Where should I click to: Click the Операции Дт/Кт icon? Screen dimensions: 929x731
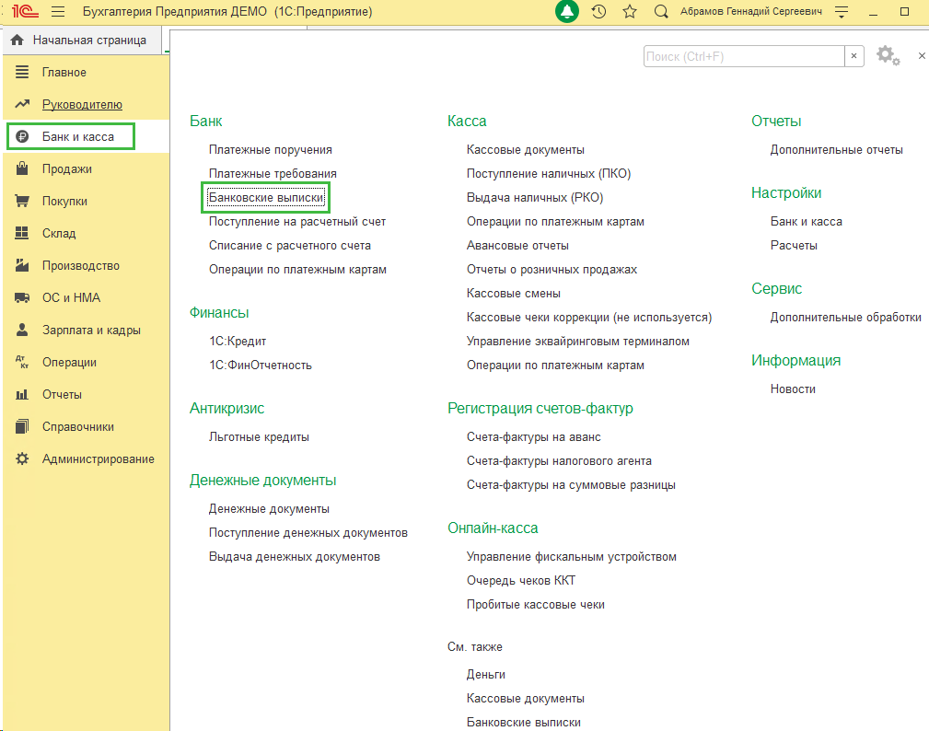coord(22,362)
